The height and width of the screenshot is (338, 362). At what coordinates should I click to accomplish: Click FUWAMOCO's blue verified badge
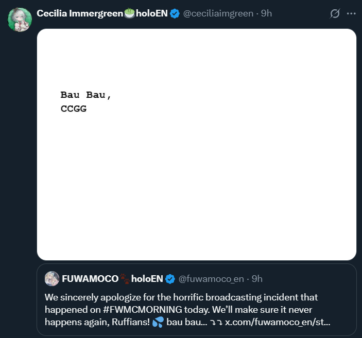[170, 279]
